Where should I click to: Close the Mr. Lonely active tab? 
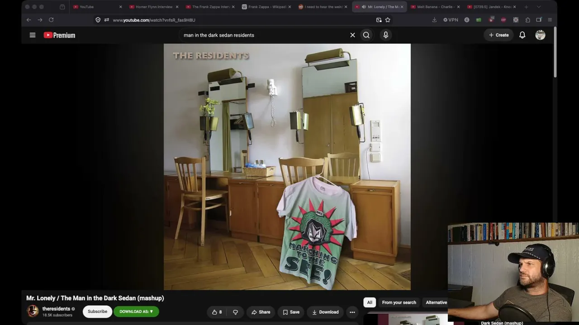click(x=402, y=7)
